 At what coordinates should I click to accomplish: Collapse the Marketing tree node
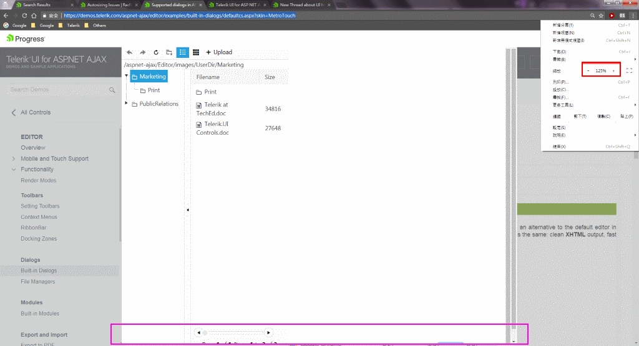point(126,76)
